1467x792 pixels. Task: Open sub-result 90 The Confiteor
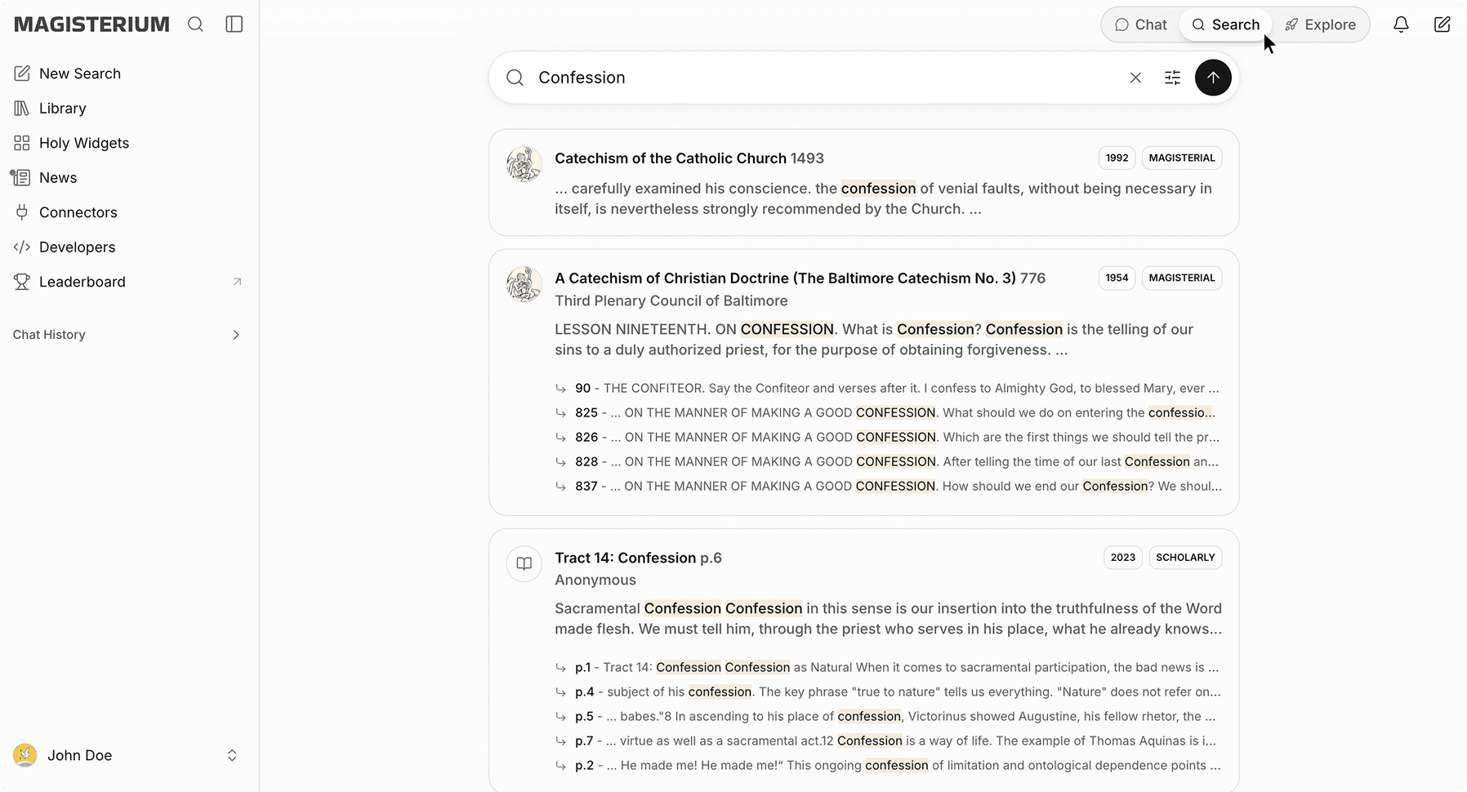pyautogui.click(x=888, y=389)
